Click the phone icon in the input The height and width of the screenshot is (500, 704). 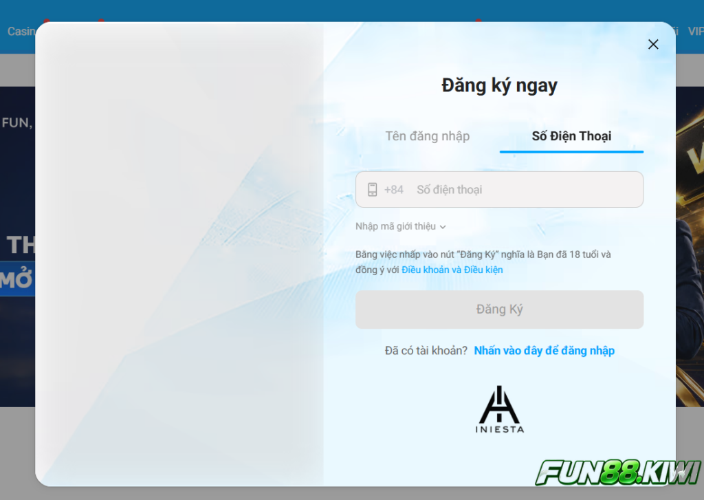click(x=372, y=190)
